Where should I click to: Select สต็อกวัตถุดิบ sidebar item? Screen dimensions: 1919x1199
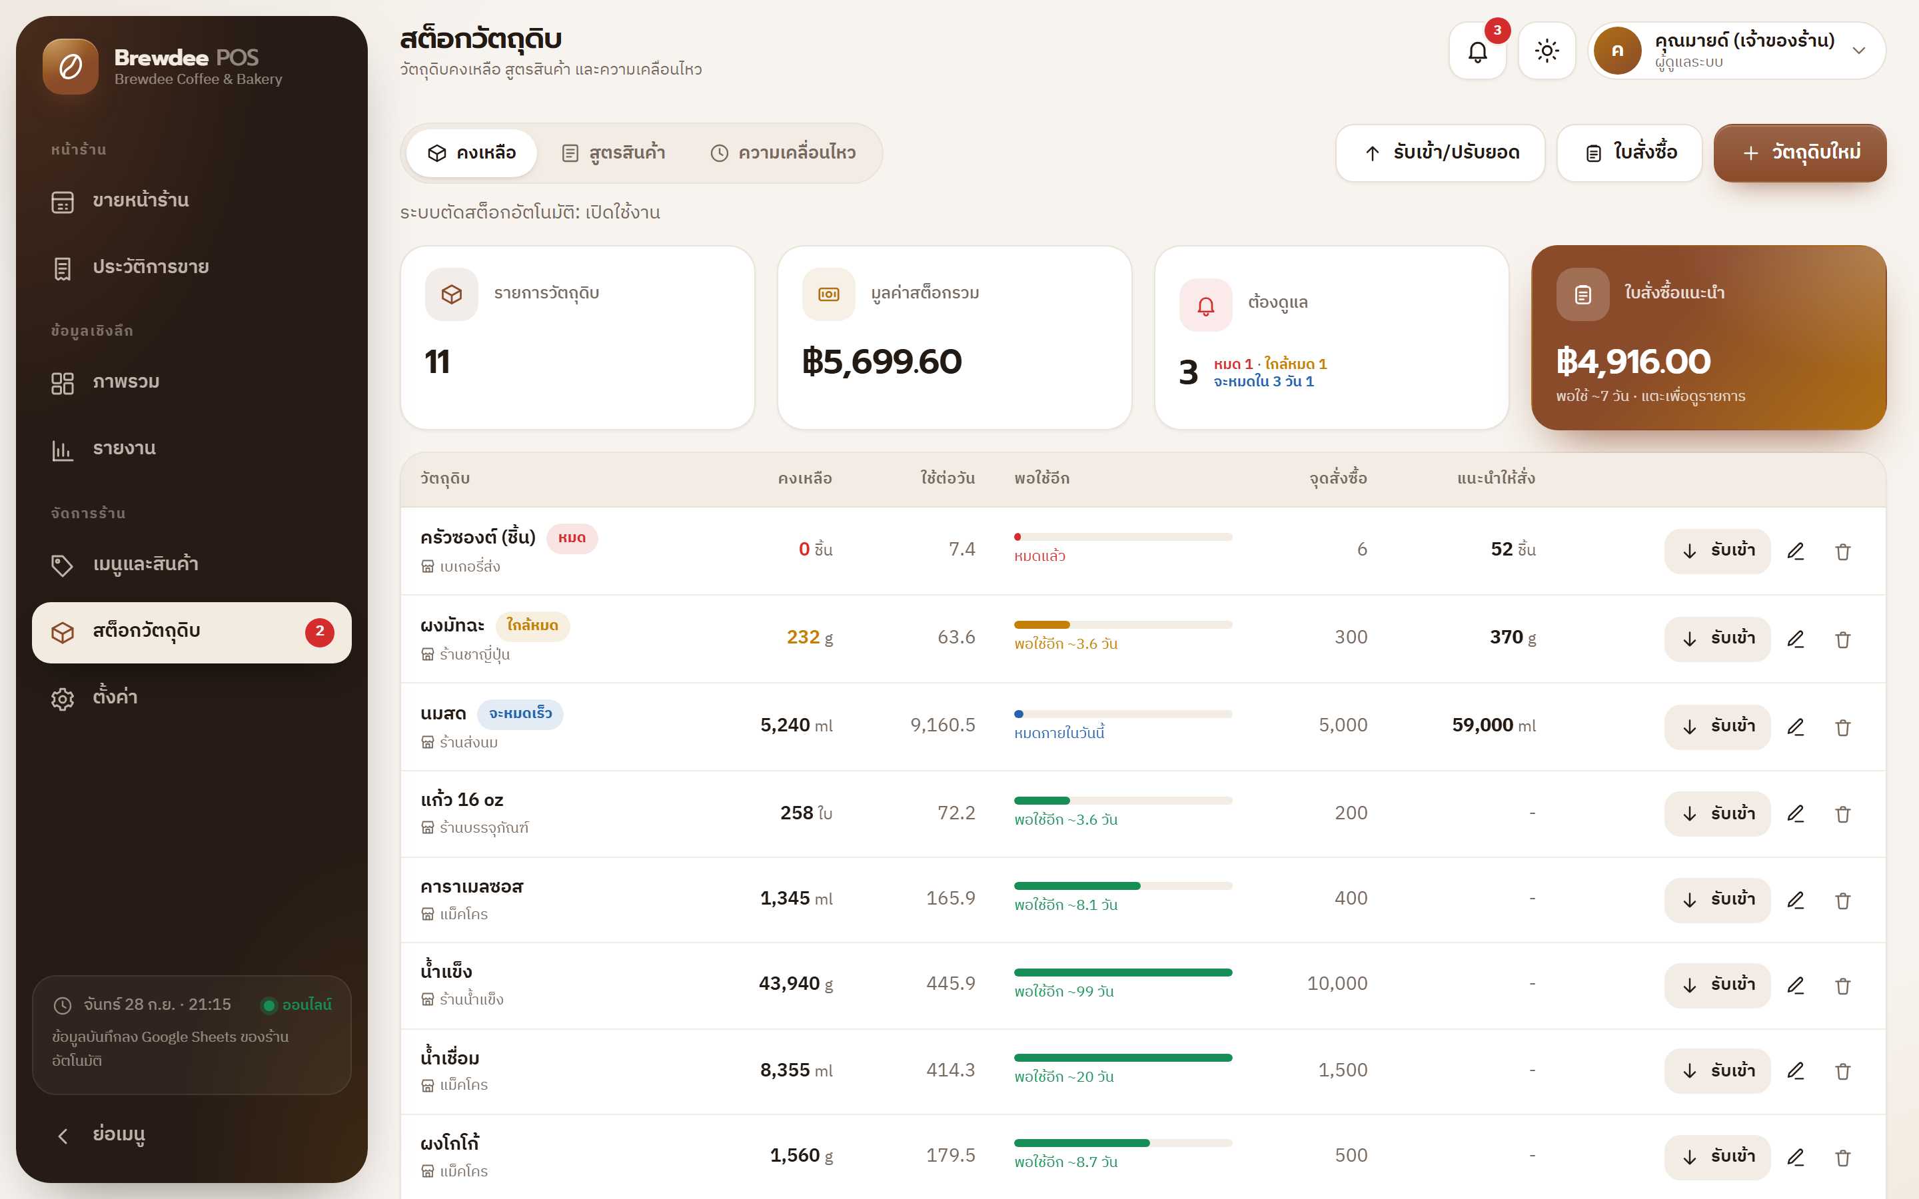point(191,632)
